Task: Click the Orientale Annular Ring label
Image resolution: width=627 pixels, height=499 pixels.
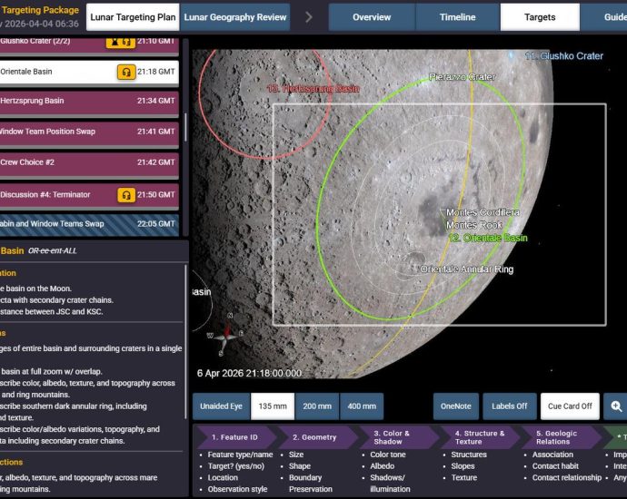Action: click(467, 269)
